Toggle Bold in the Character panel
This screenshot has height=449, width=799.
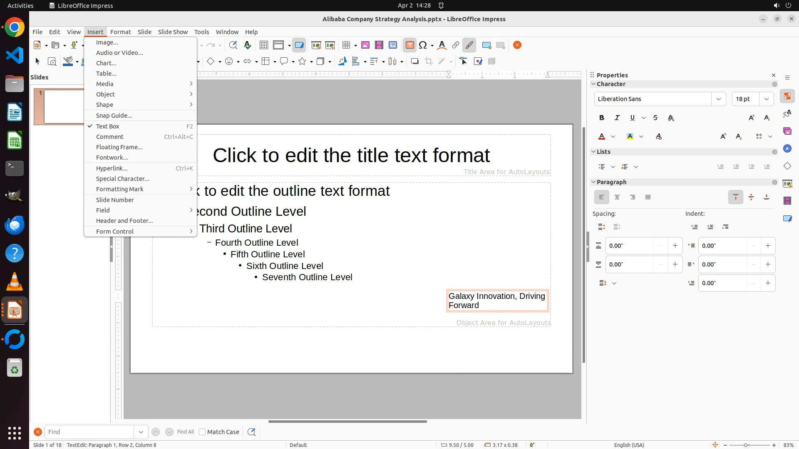point(601,118)
